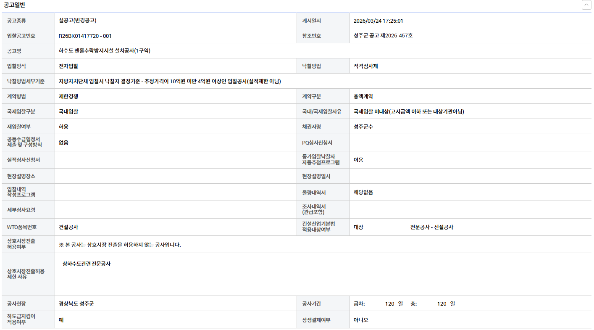Click the notice name 하수도 맨홀추락방지시설 설치공사(1구역)
The height and width of the screenshot is (330, 594).
105,51
